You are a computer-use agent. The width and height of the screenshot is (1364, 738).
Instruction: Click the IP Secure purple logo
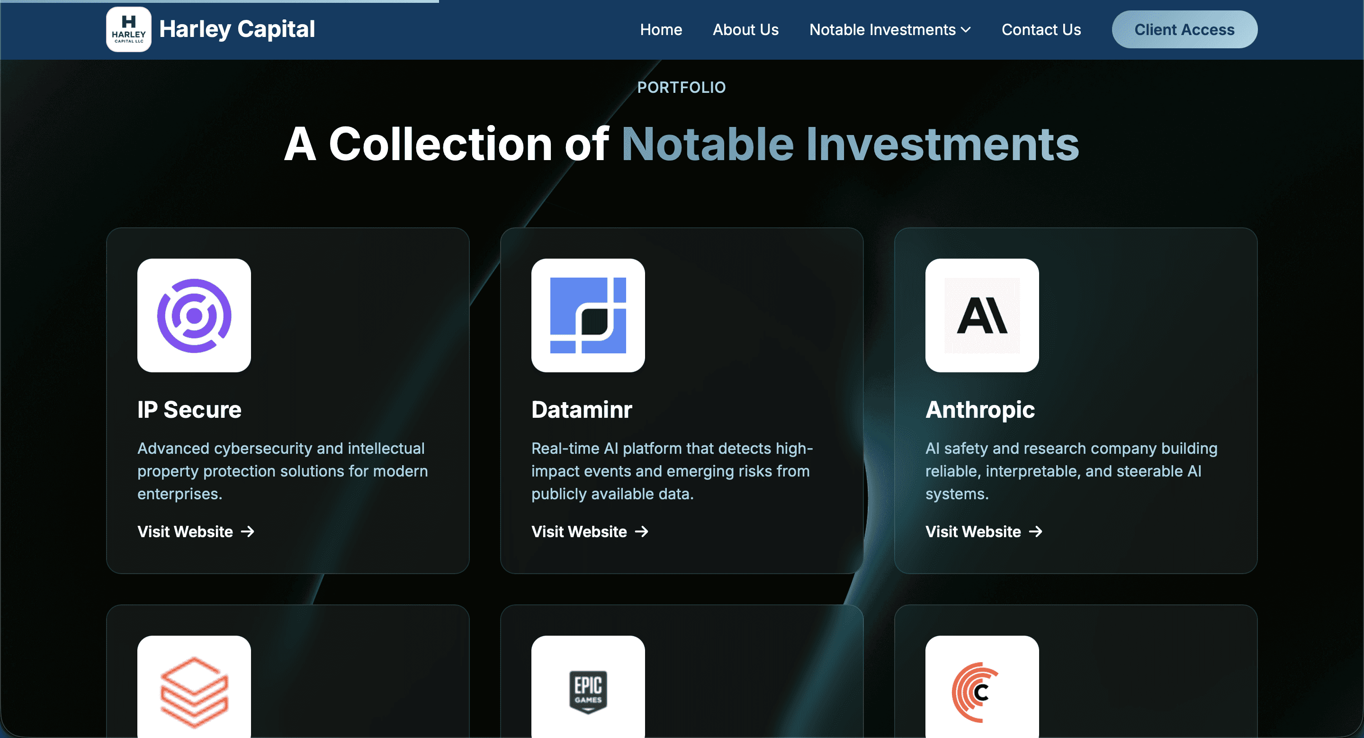[194, 315]
